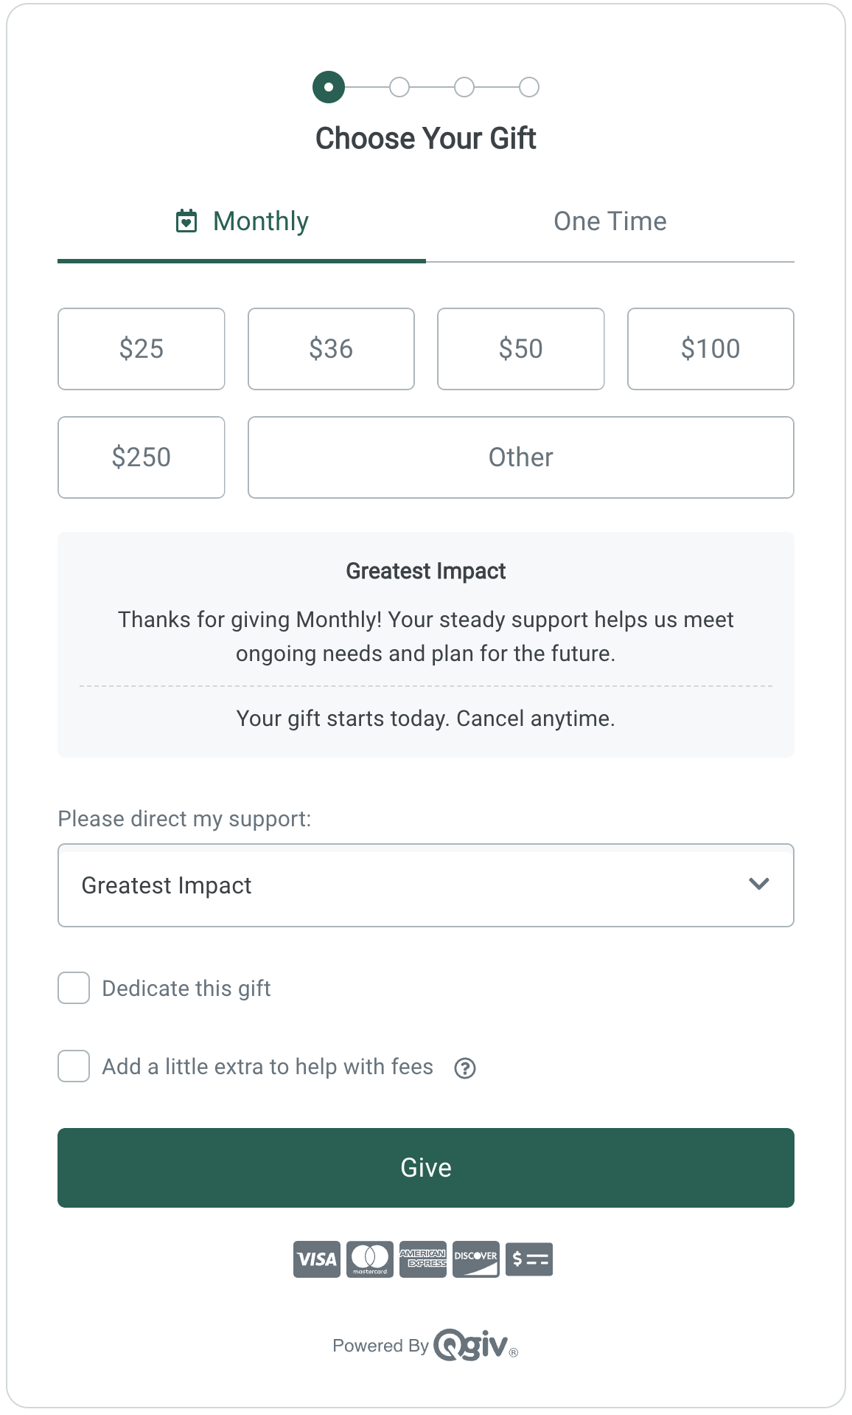Select the Monthly giving tab
This screenshot has width=852, height=1415.
pos(242,221)
